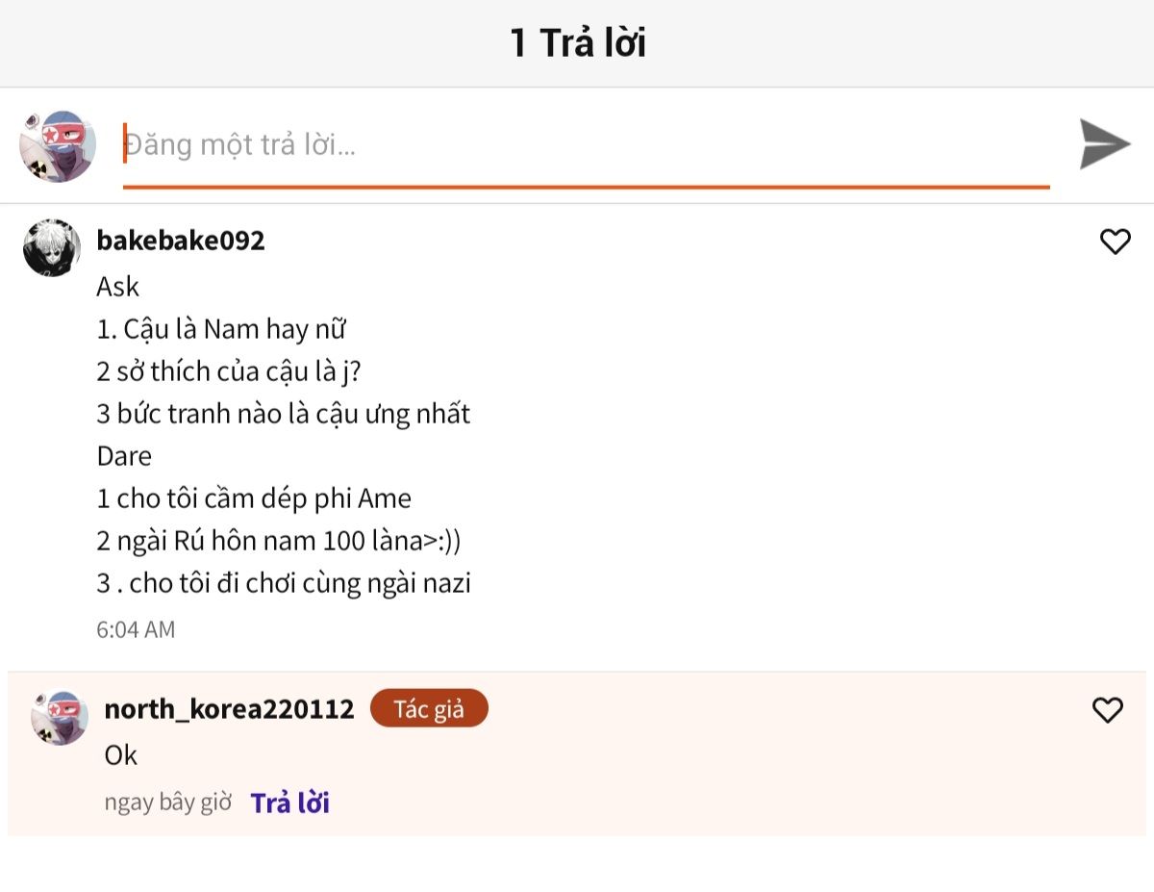
Task: Like the comment by bakebake092
Action: click(1115, 242)
